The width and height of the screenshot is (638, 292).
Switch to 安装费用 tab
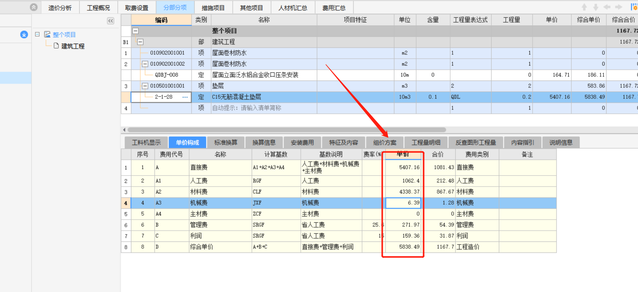[302, 143]
